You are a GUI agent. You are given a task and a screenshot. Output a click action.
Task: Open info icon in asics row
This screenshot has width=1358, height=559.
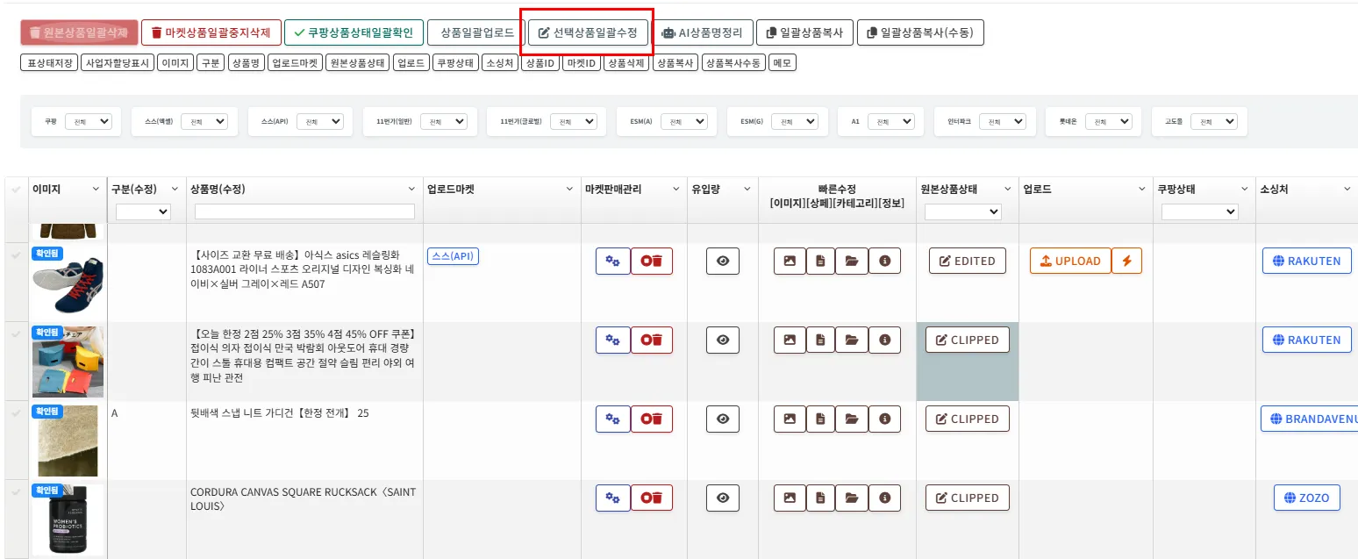(x=884, y=261)
